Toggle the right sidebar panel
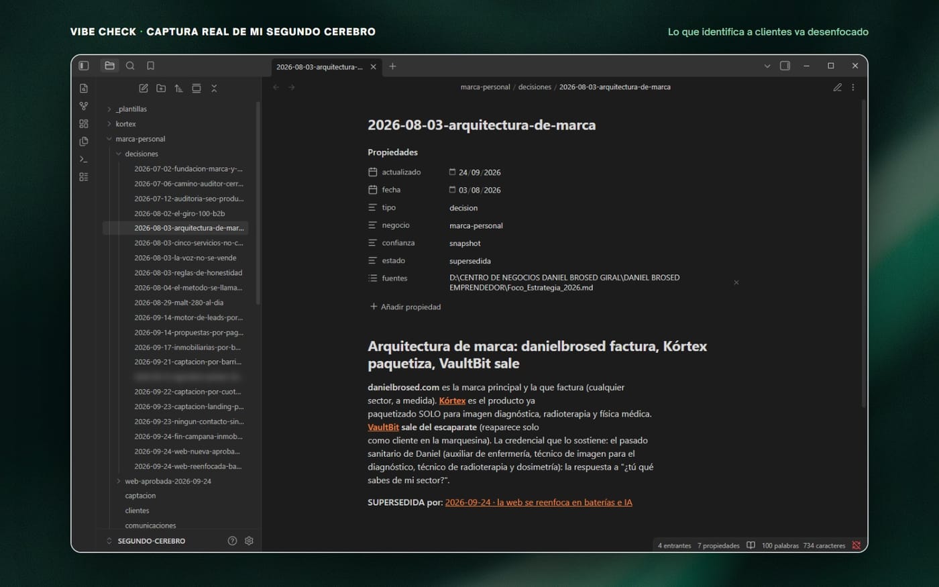 coord(785,66)
